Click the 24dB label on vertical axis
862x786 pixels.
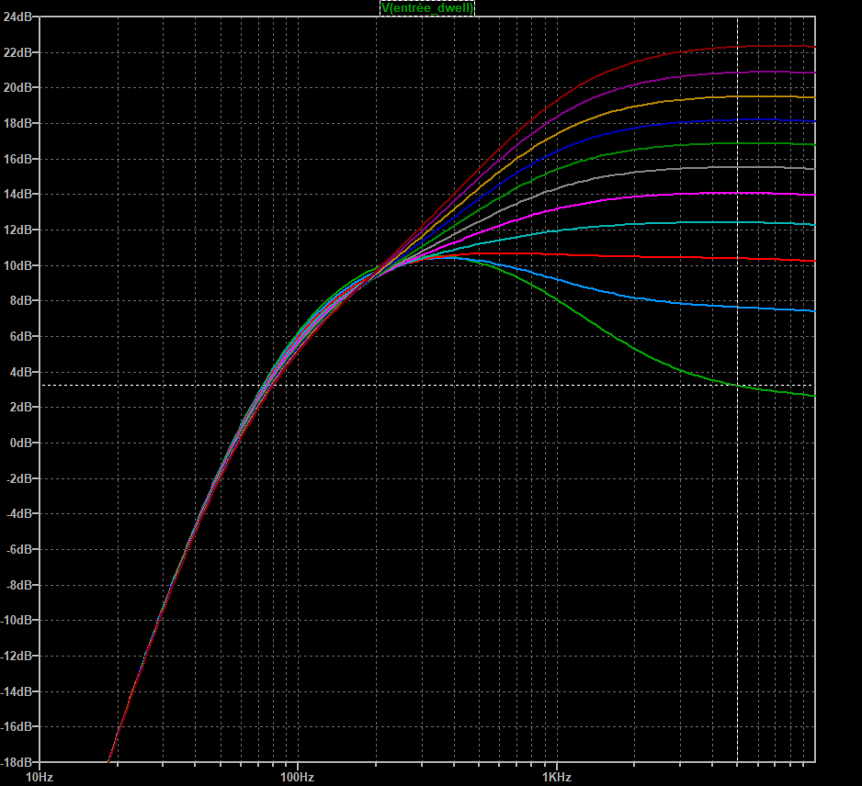click(18, 17)
